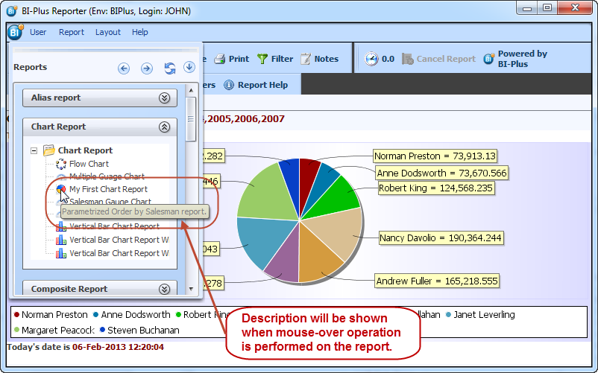This screenshot has width=598, height=373.
Task: Open the Flow Chart report
Action: click(89, 164)
